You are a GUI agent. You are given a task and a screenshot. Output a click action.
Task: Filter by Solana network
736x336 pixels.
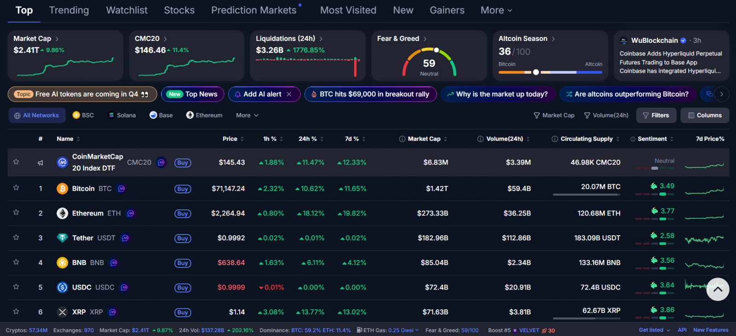122,116
